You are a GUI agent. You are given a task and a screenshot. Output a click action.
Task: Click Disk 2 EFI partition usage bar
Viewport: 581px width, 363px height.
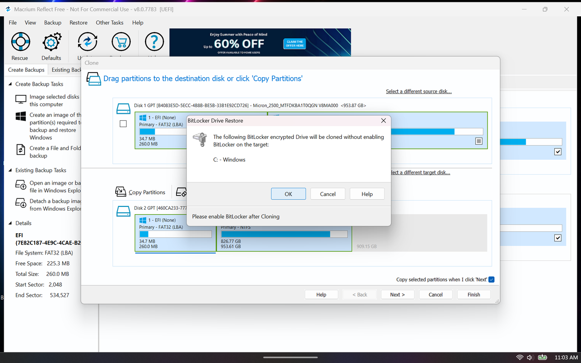click(x=176, y=234)
